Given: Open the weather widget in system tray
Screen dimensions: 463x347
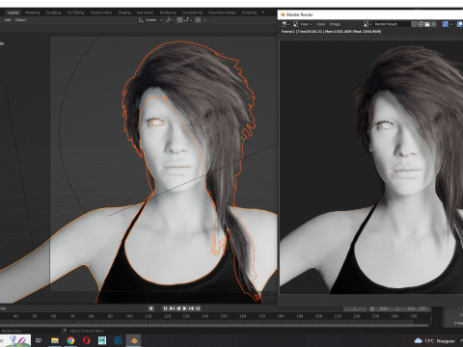Looking at the screenshot, I should 435,341.
